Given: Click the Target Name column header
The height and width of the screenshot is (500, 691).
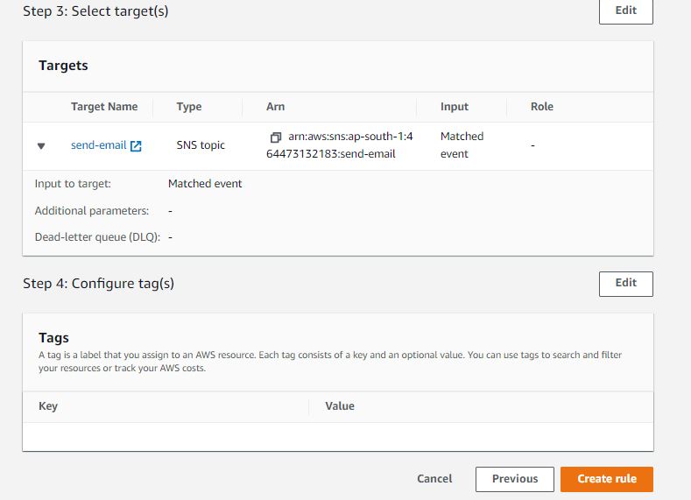Looking at the screenshot, I should (104, 107).
